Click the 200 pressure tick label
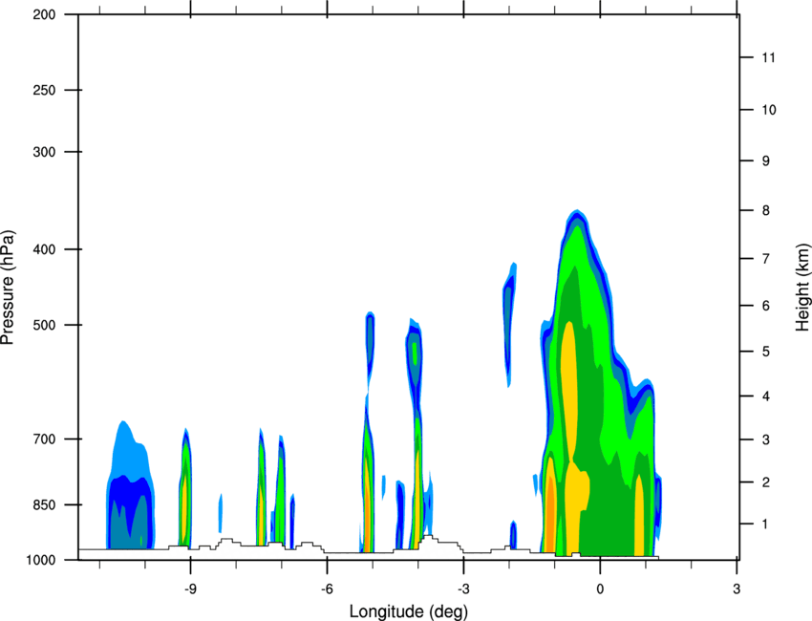The image size is (812, 621). (44, 14)
